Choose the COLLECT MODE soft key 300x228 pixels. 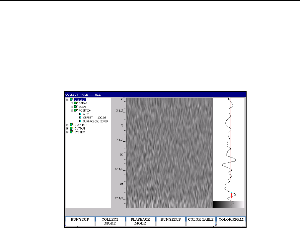tap(110, 221)
